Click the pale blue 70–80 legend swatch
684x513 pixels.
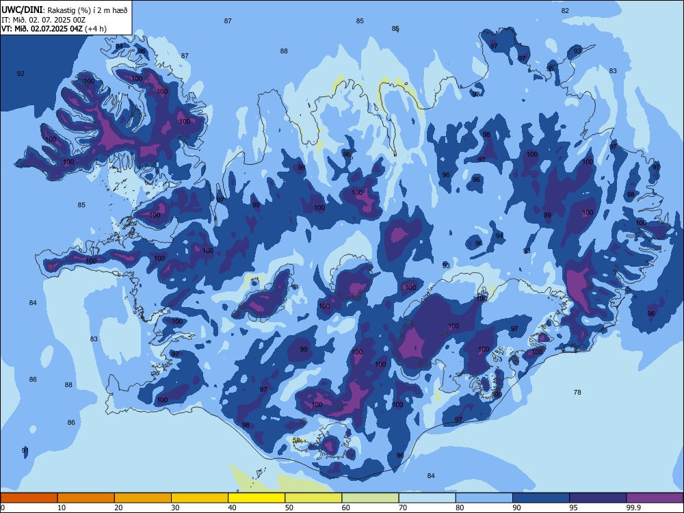click(x=427, y=498)
